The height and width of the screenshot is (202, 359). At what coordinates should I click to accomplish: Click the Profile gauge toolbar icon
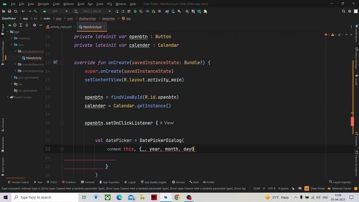coord(147,11)
